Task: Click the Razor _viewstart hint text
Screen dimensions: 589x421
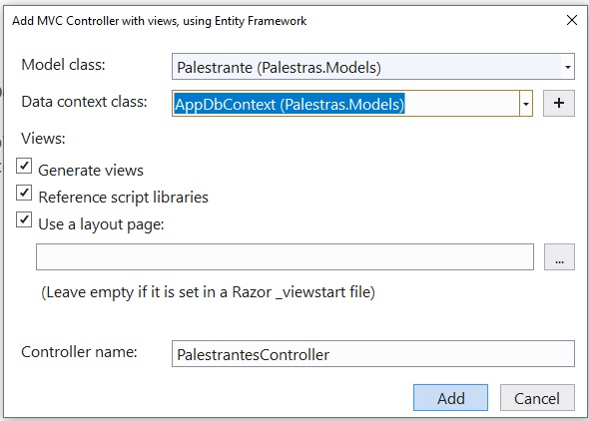Action: (x=208, y=292)
